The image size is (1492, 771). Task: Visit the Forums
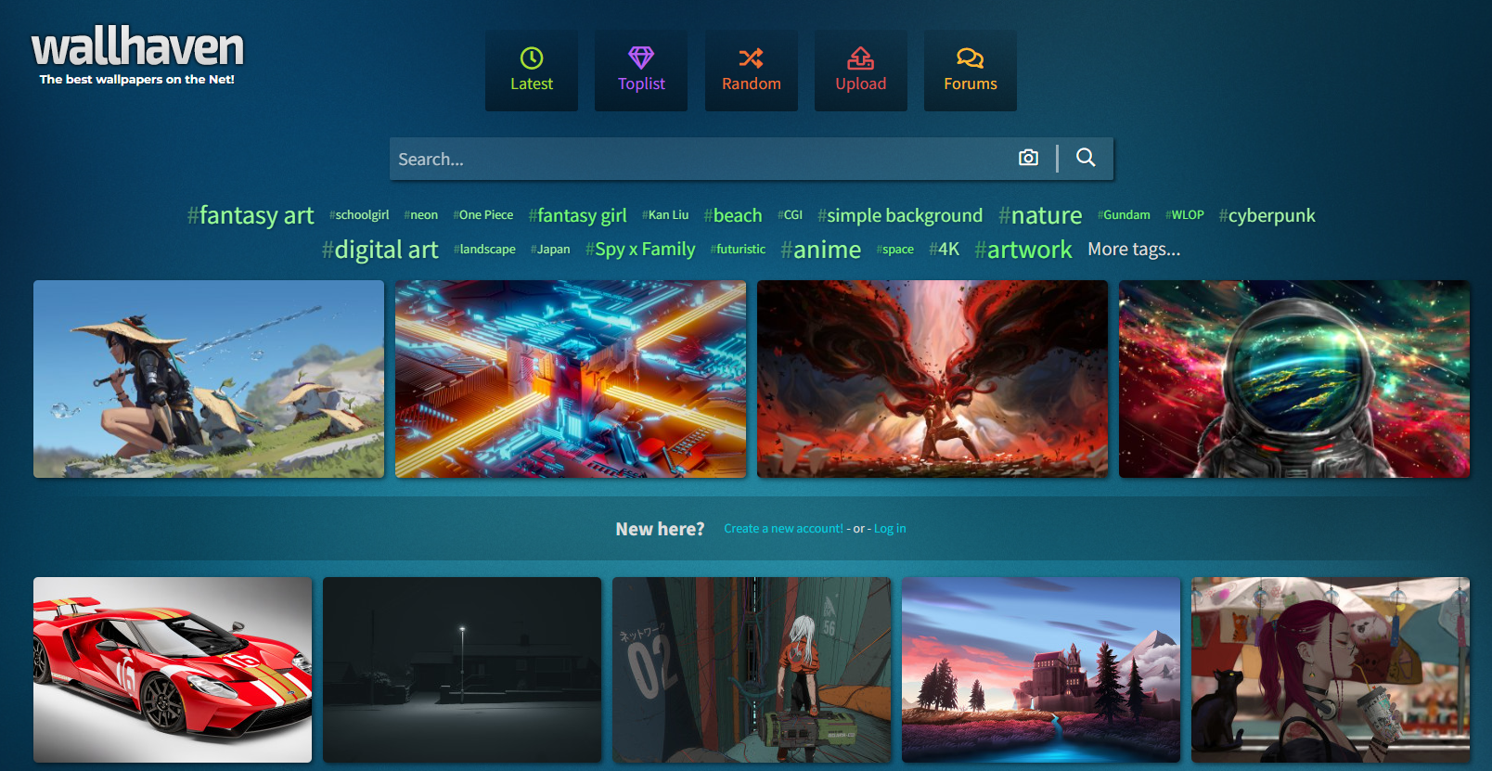coord(971,71)
